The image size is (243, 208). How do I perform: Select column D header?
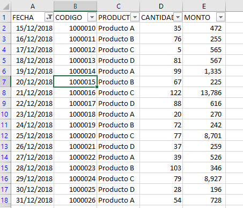[x=161, y=6]
